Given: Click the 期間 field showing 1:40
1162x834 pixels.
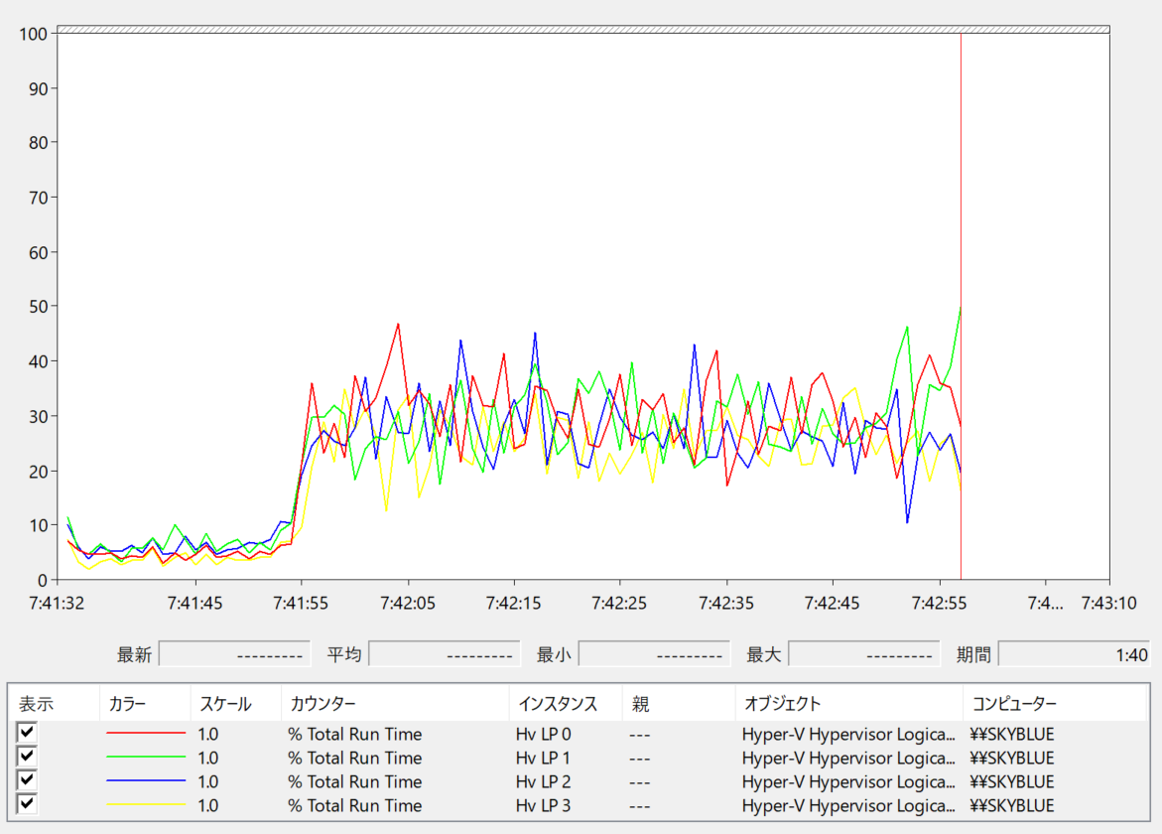Looking at the screenshot, I should [x=1074, y=654].
